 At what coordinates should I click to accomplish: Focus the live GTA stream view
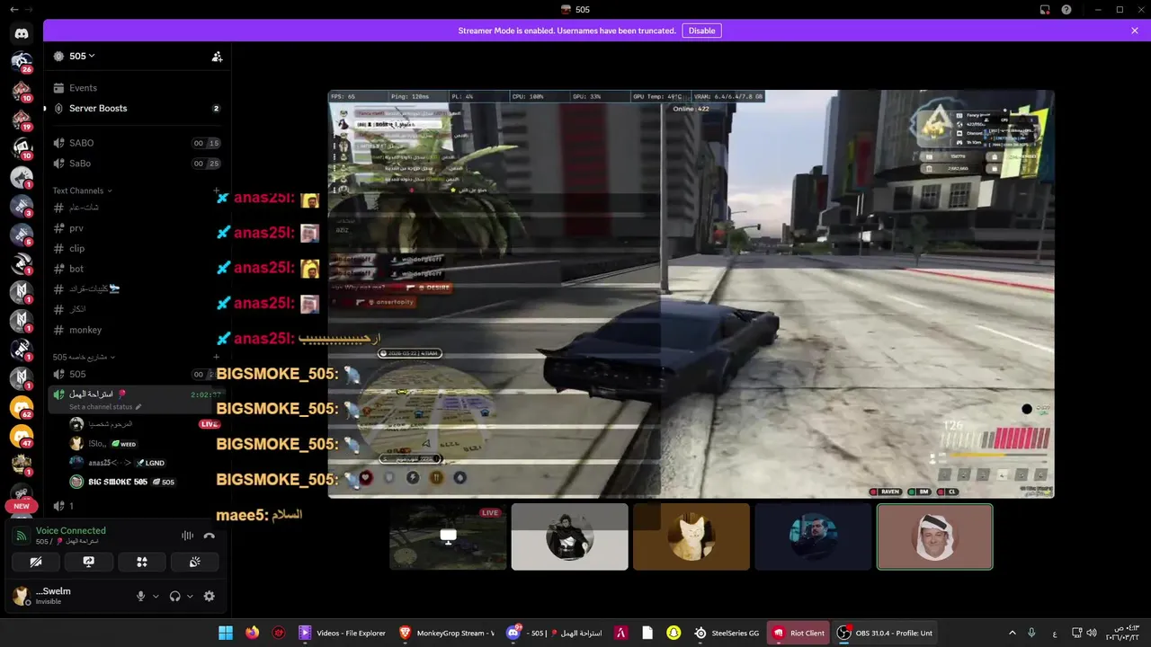point(691,294)
